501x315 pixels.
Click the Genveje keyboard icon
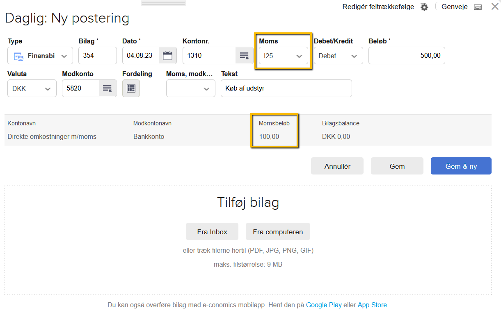pyautogui.click(x=478, y=7)
